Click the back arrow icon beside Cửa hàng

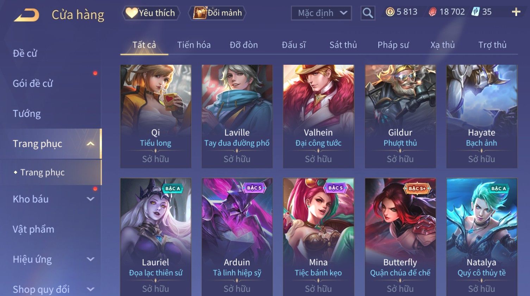pos(26,15)
